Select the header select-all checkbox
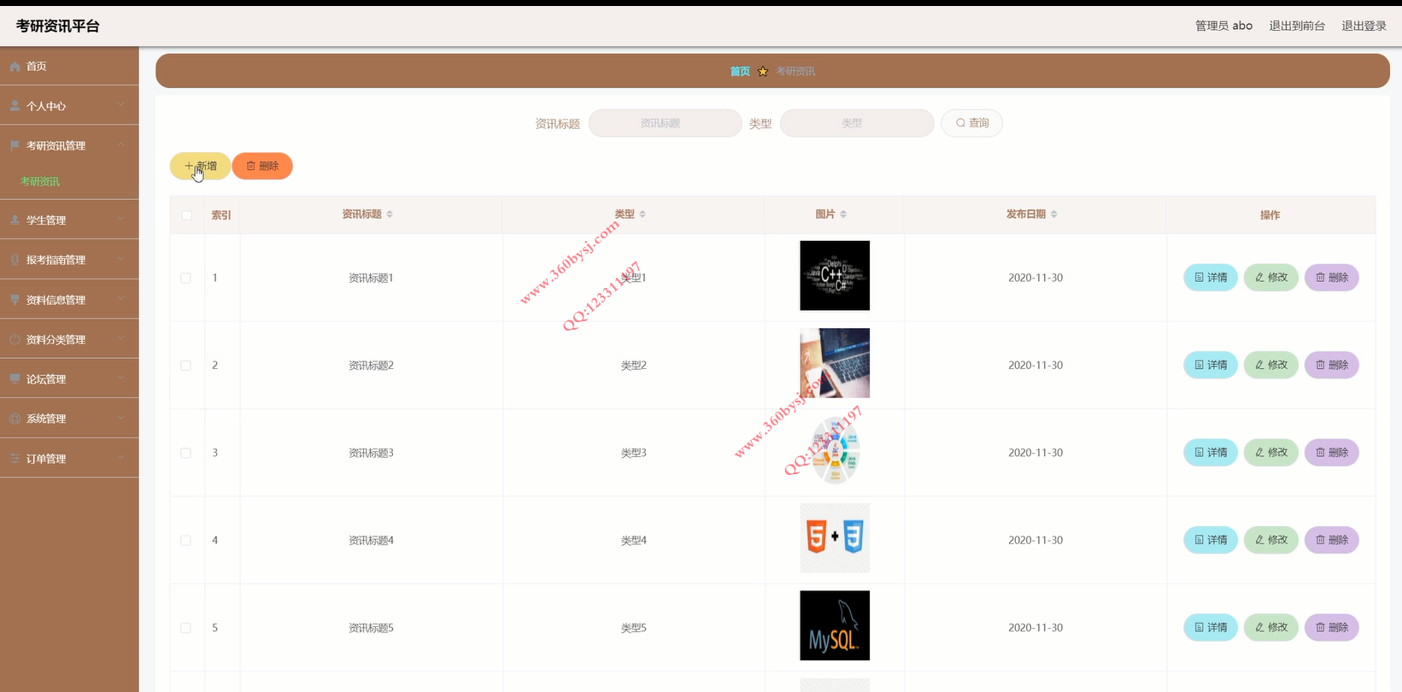Image resolution: width=1402 pixels, height=692 pixels. pyautogui.click(x=186, y=215)
